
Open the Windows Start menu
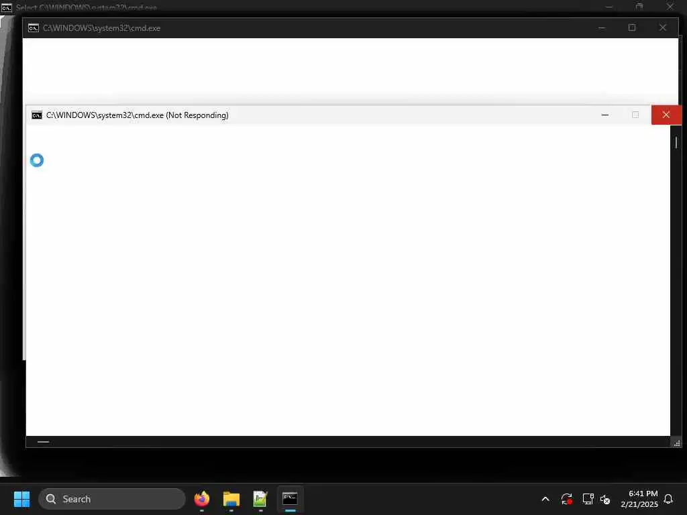click(x=21, y=499)
